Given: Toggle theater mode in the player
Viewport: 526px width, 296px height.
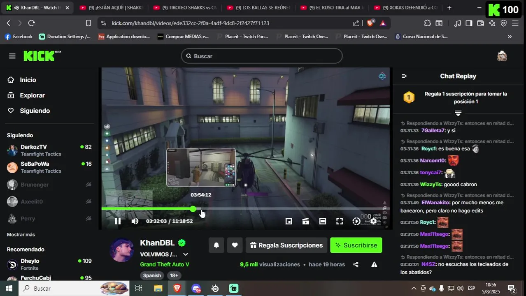Looking at the screenshot, I should point(323,221).
